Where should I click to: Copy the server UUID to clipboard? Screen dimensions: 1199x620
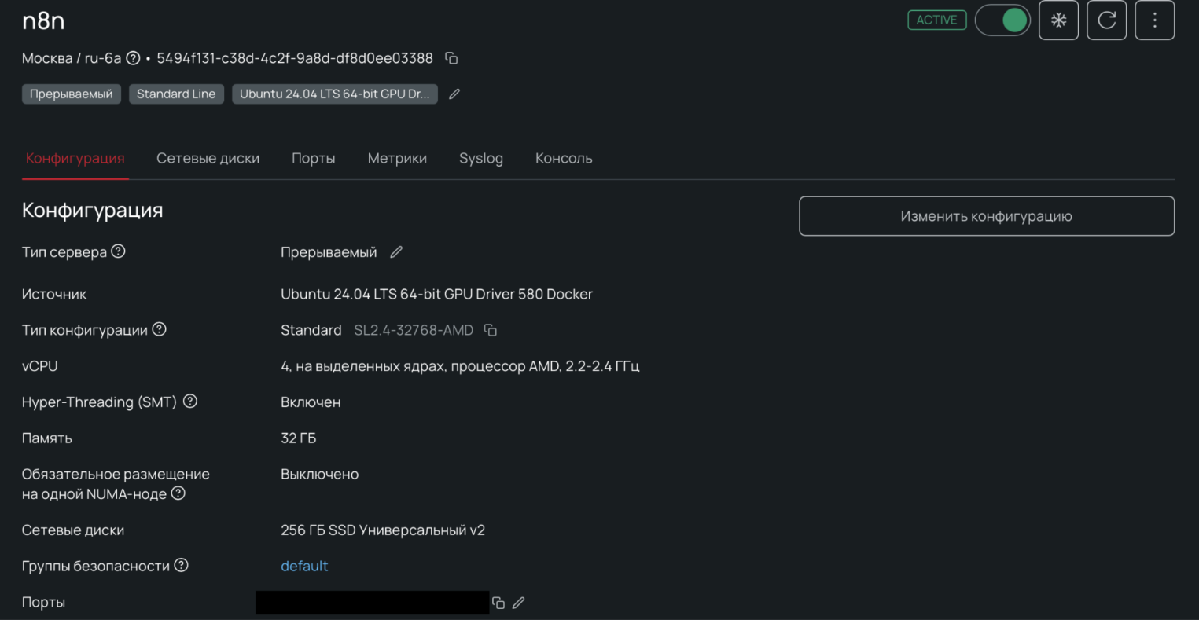[x=451, y=58]
